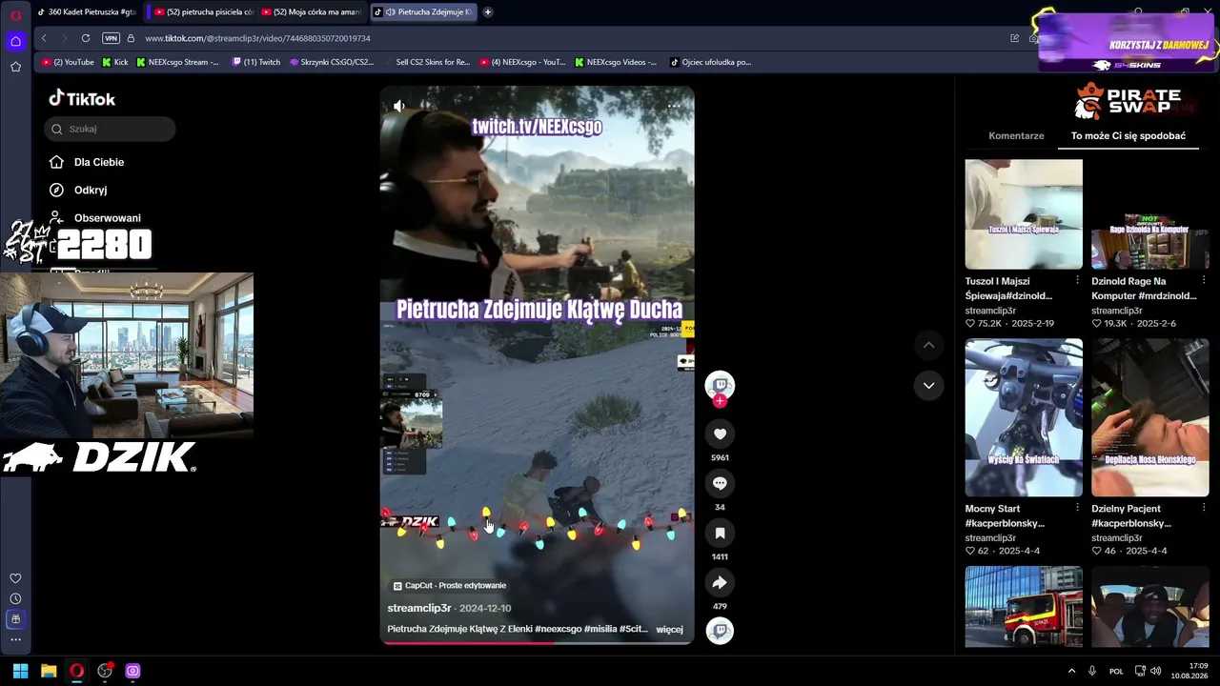Save video with bookmark icon
Screen dimensions: 1220x686
720,534
